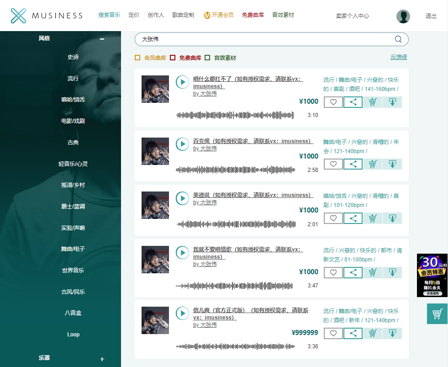Add 唱什么都红不了 to cart
This screenshot has height=367, width=448.
(x=373, y=102)
